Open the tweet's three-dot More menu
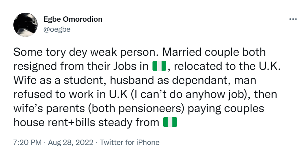307x155 pixels. pos(293,19)
